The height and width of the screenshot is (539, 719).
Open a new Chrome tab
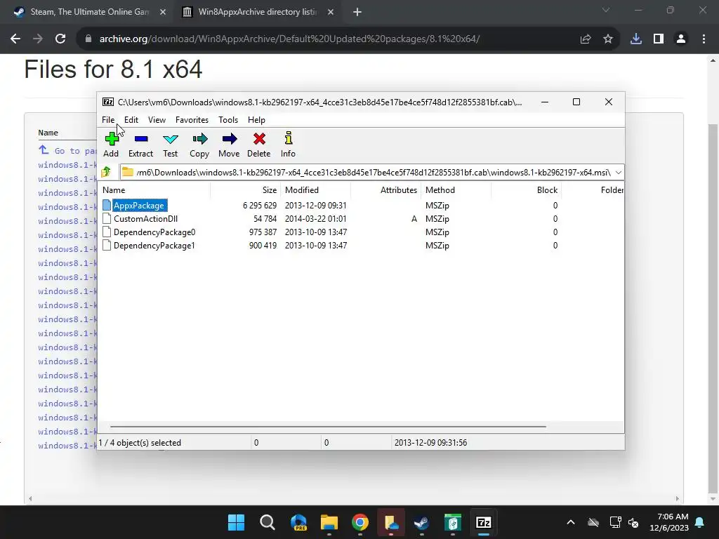pyautogui.click(x=357, y=12)
